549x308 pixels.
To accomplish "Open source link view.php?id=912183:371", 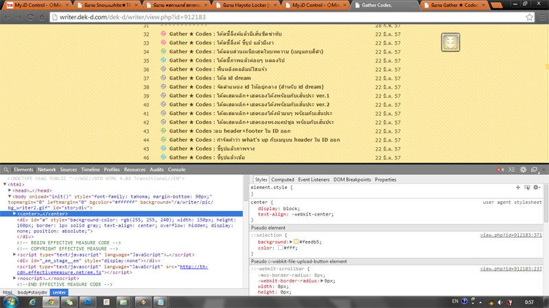I will 511,235.
